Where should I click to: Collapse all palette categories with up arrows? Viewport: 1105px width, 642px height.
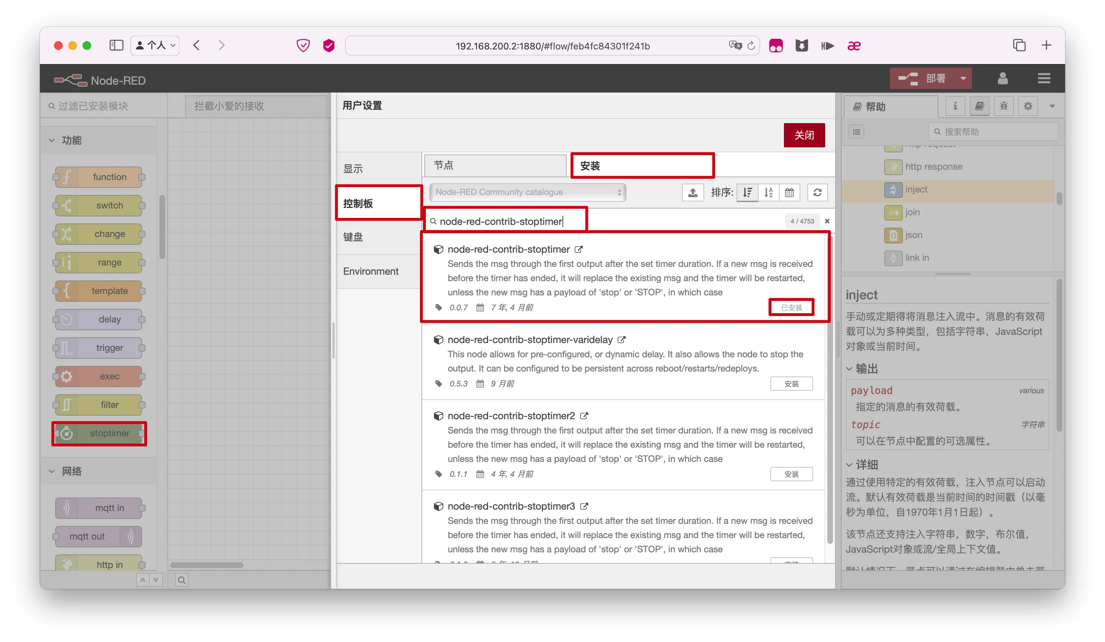pyautogui.click(x=142, y=580)
